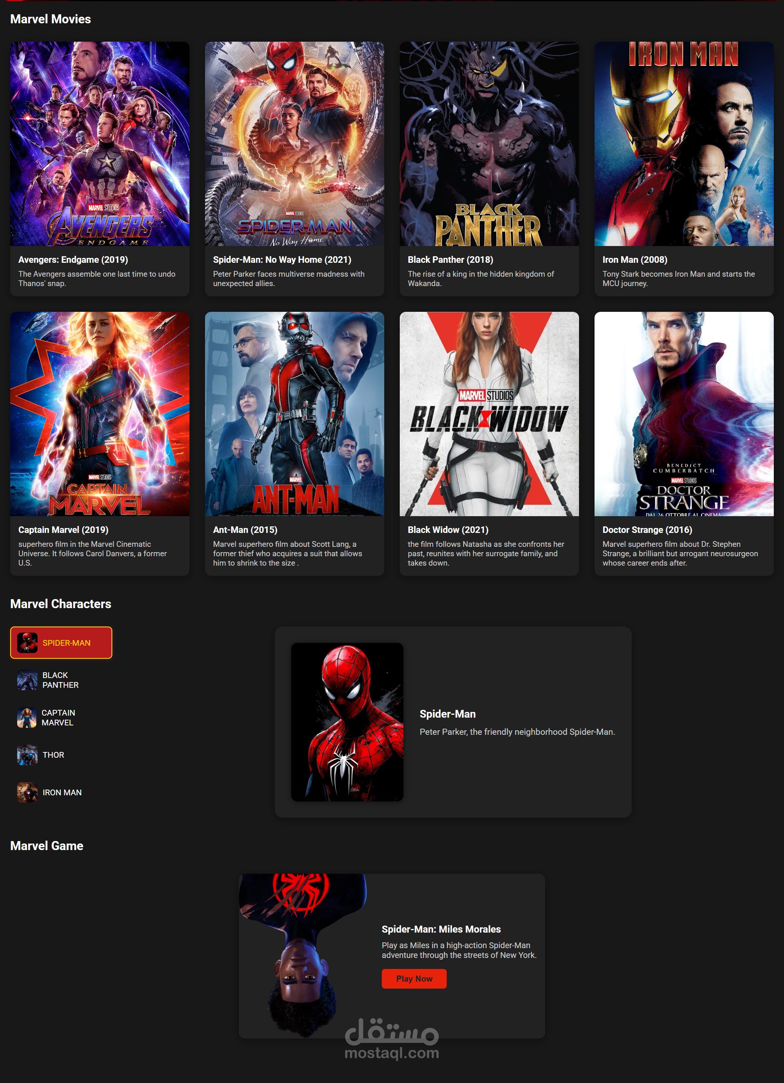Click the Marvel Characters section heading
This screenshot has height=1083, width=784.
[60, 604]
